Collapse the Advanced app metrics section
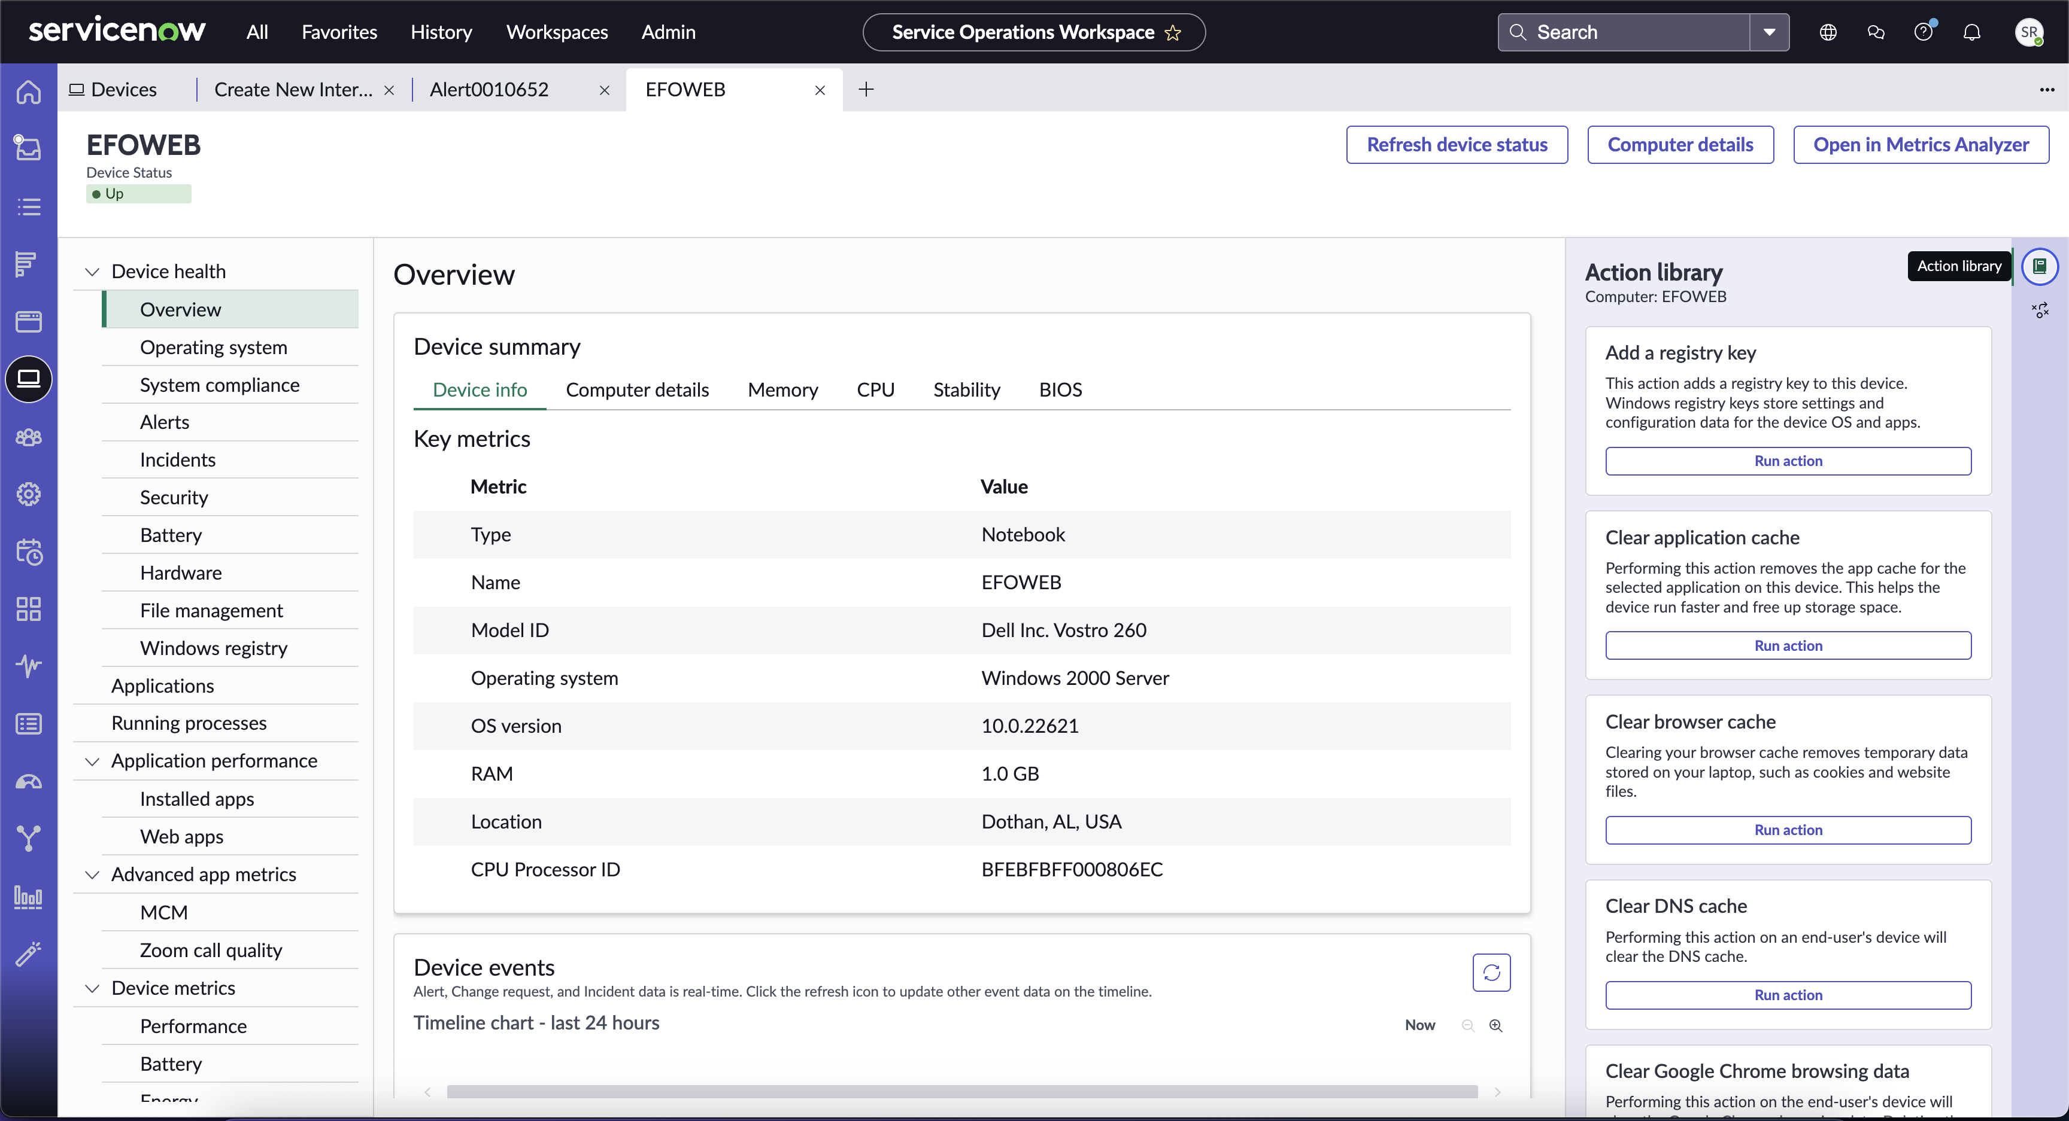2069x1121 pixels. click(x=92, y=876)
